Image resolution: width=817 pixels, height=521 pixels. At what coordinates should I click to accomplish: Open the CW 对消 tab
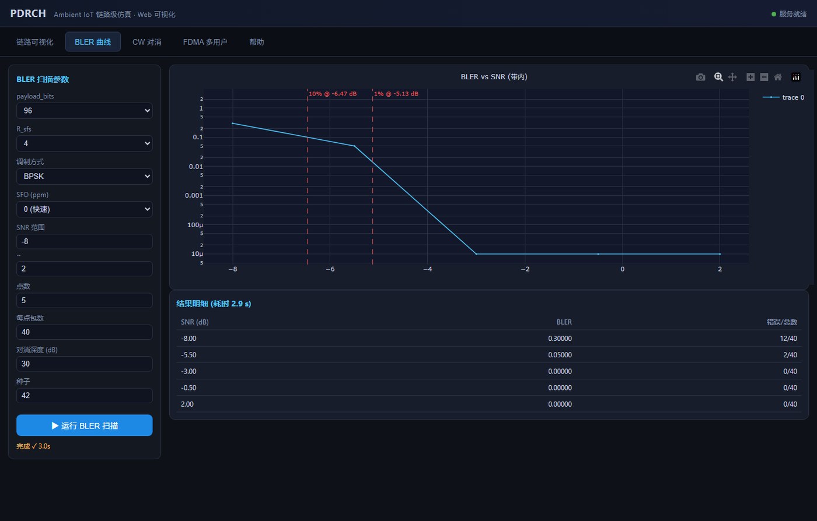coord(147,42)
